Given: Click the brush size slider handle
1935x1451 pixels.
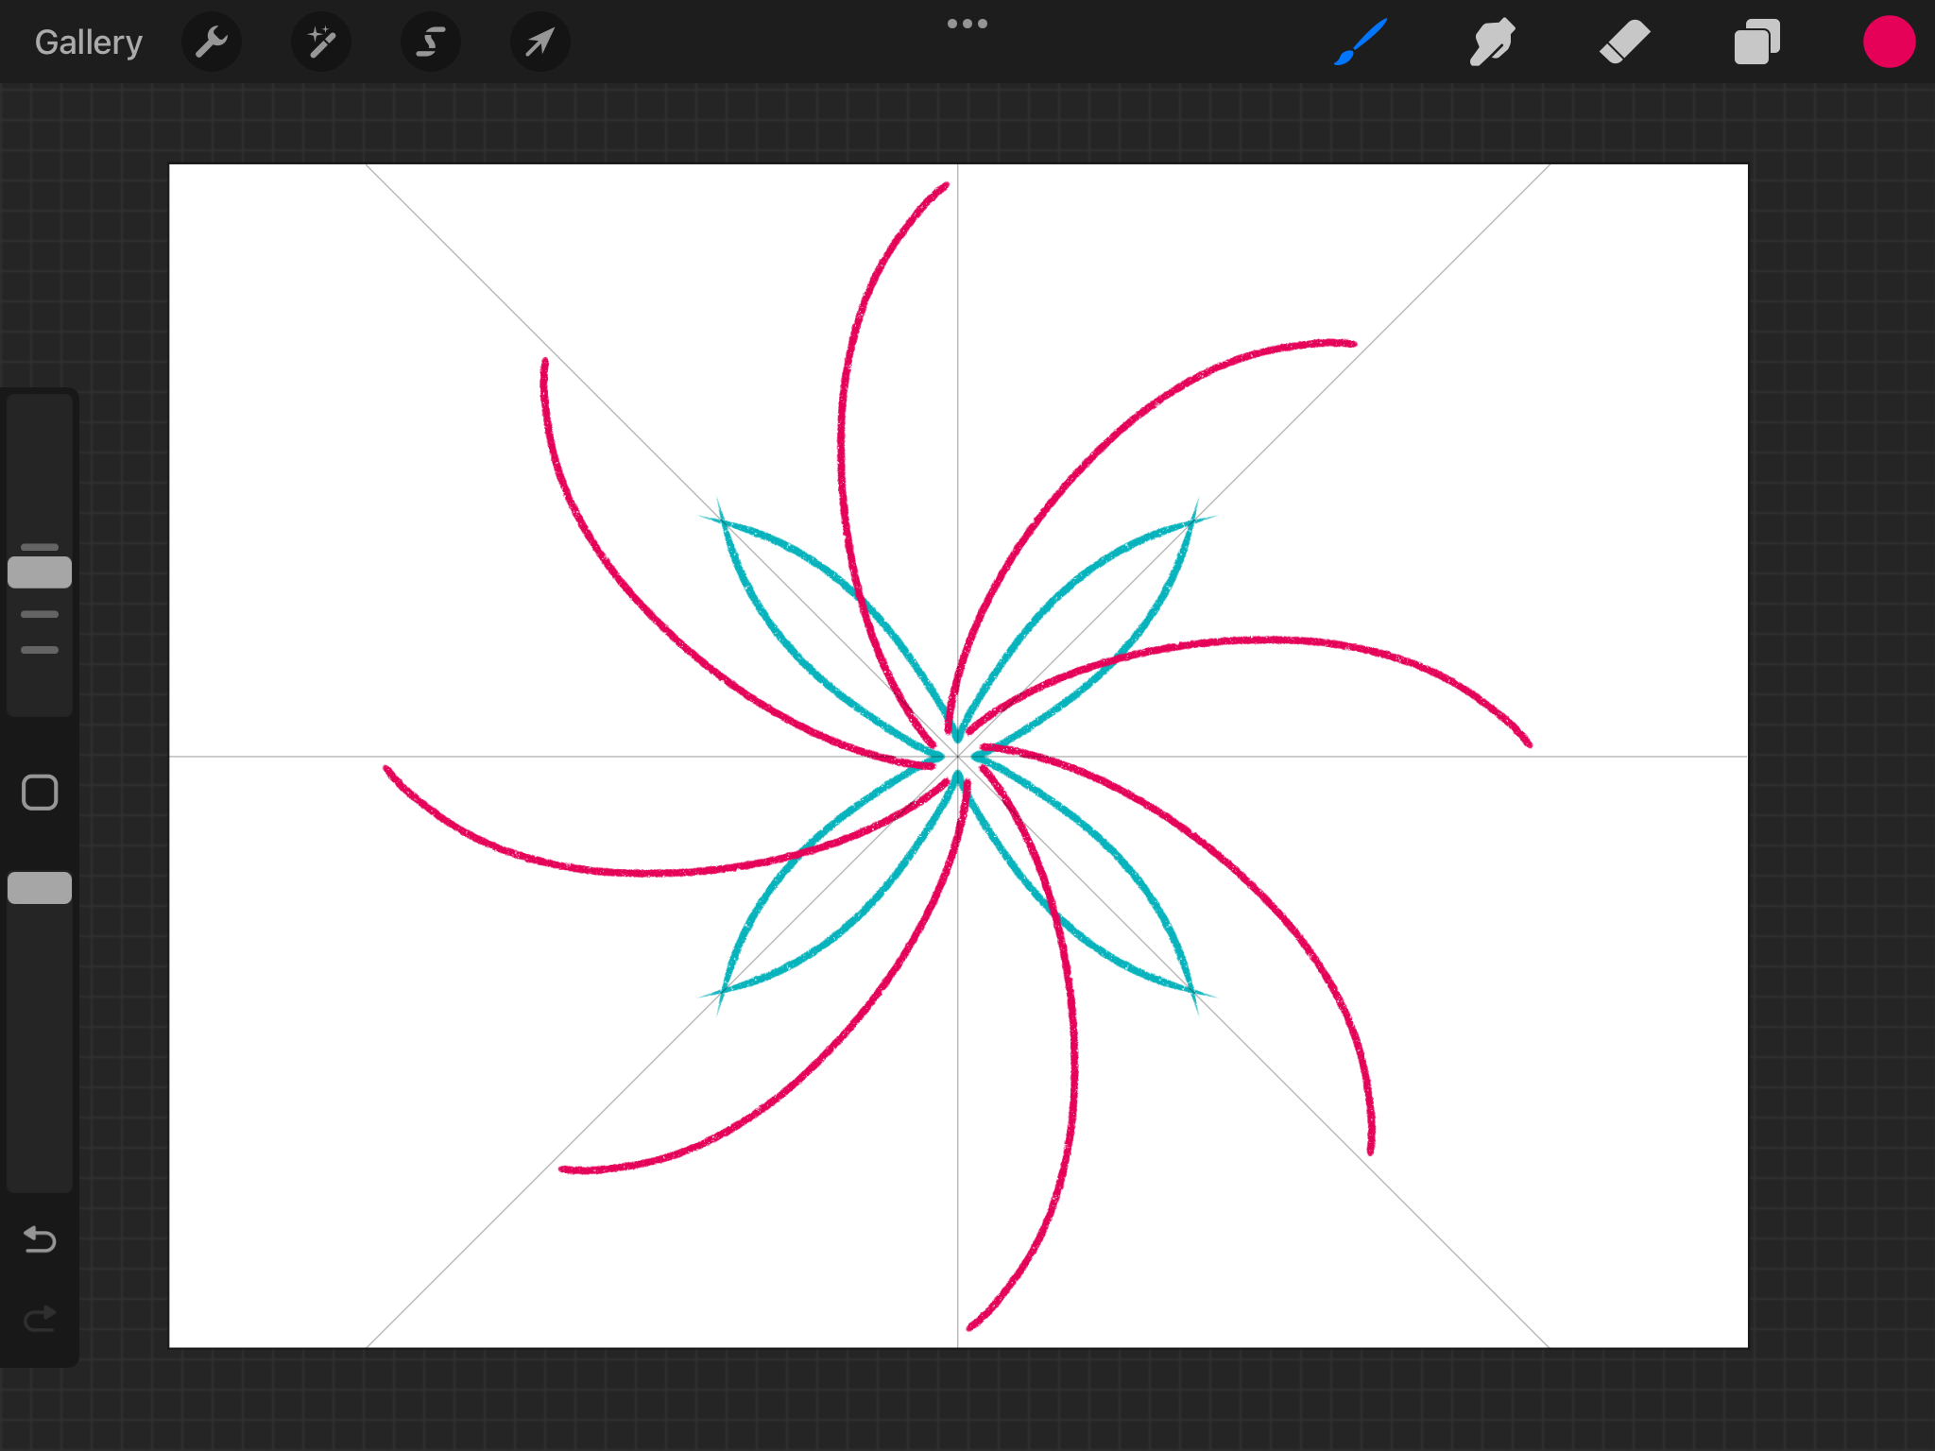Looking at the screenshot, I should [x=40, y=572].
